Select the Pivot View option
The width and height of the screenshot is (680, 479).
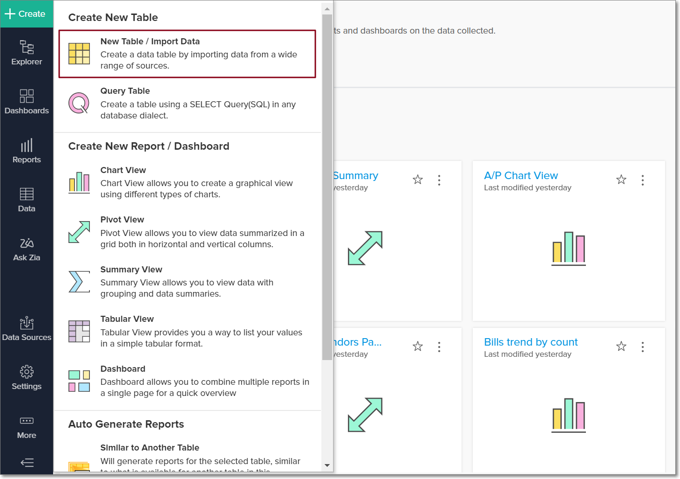[187, 232]
